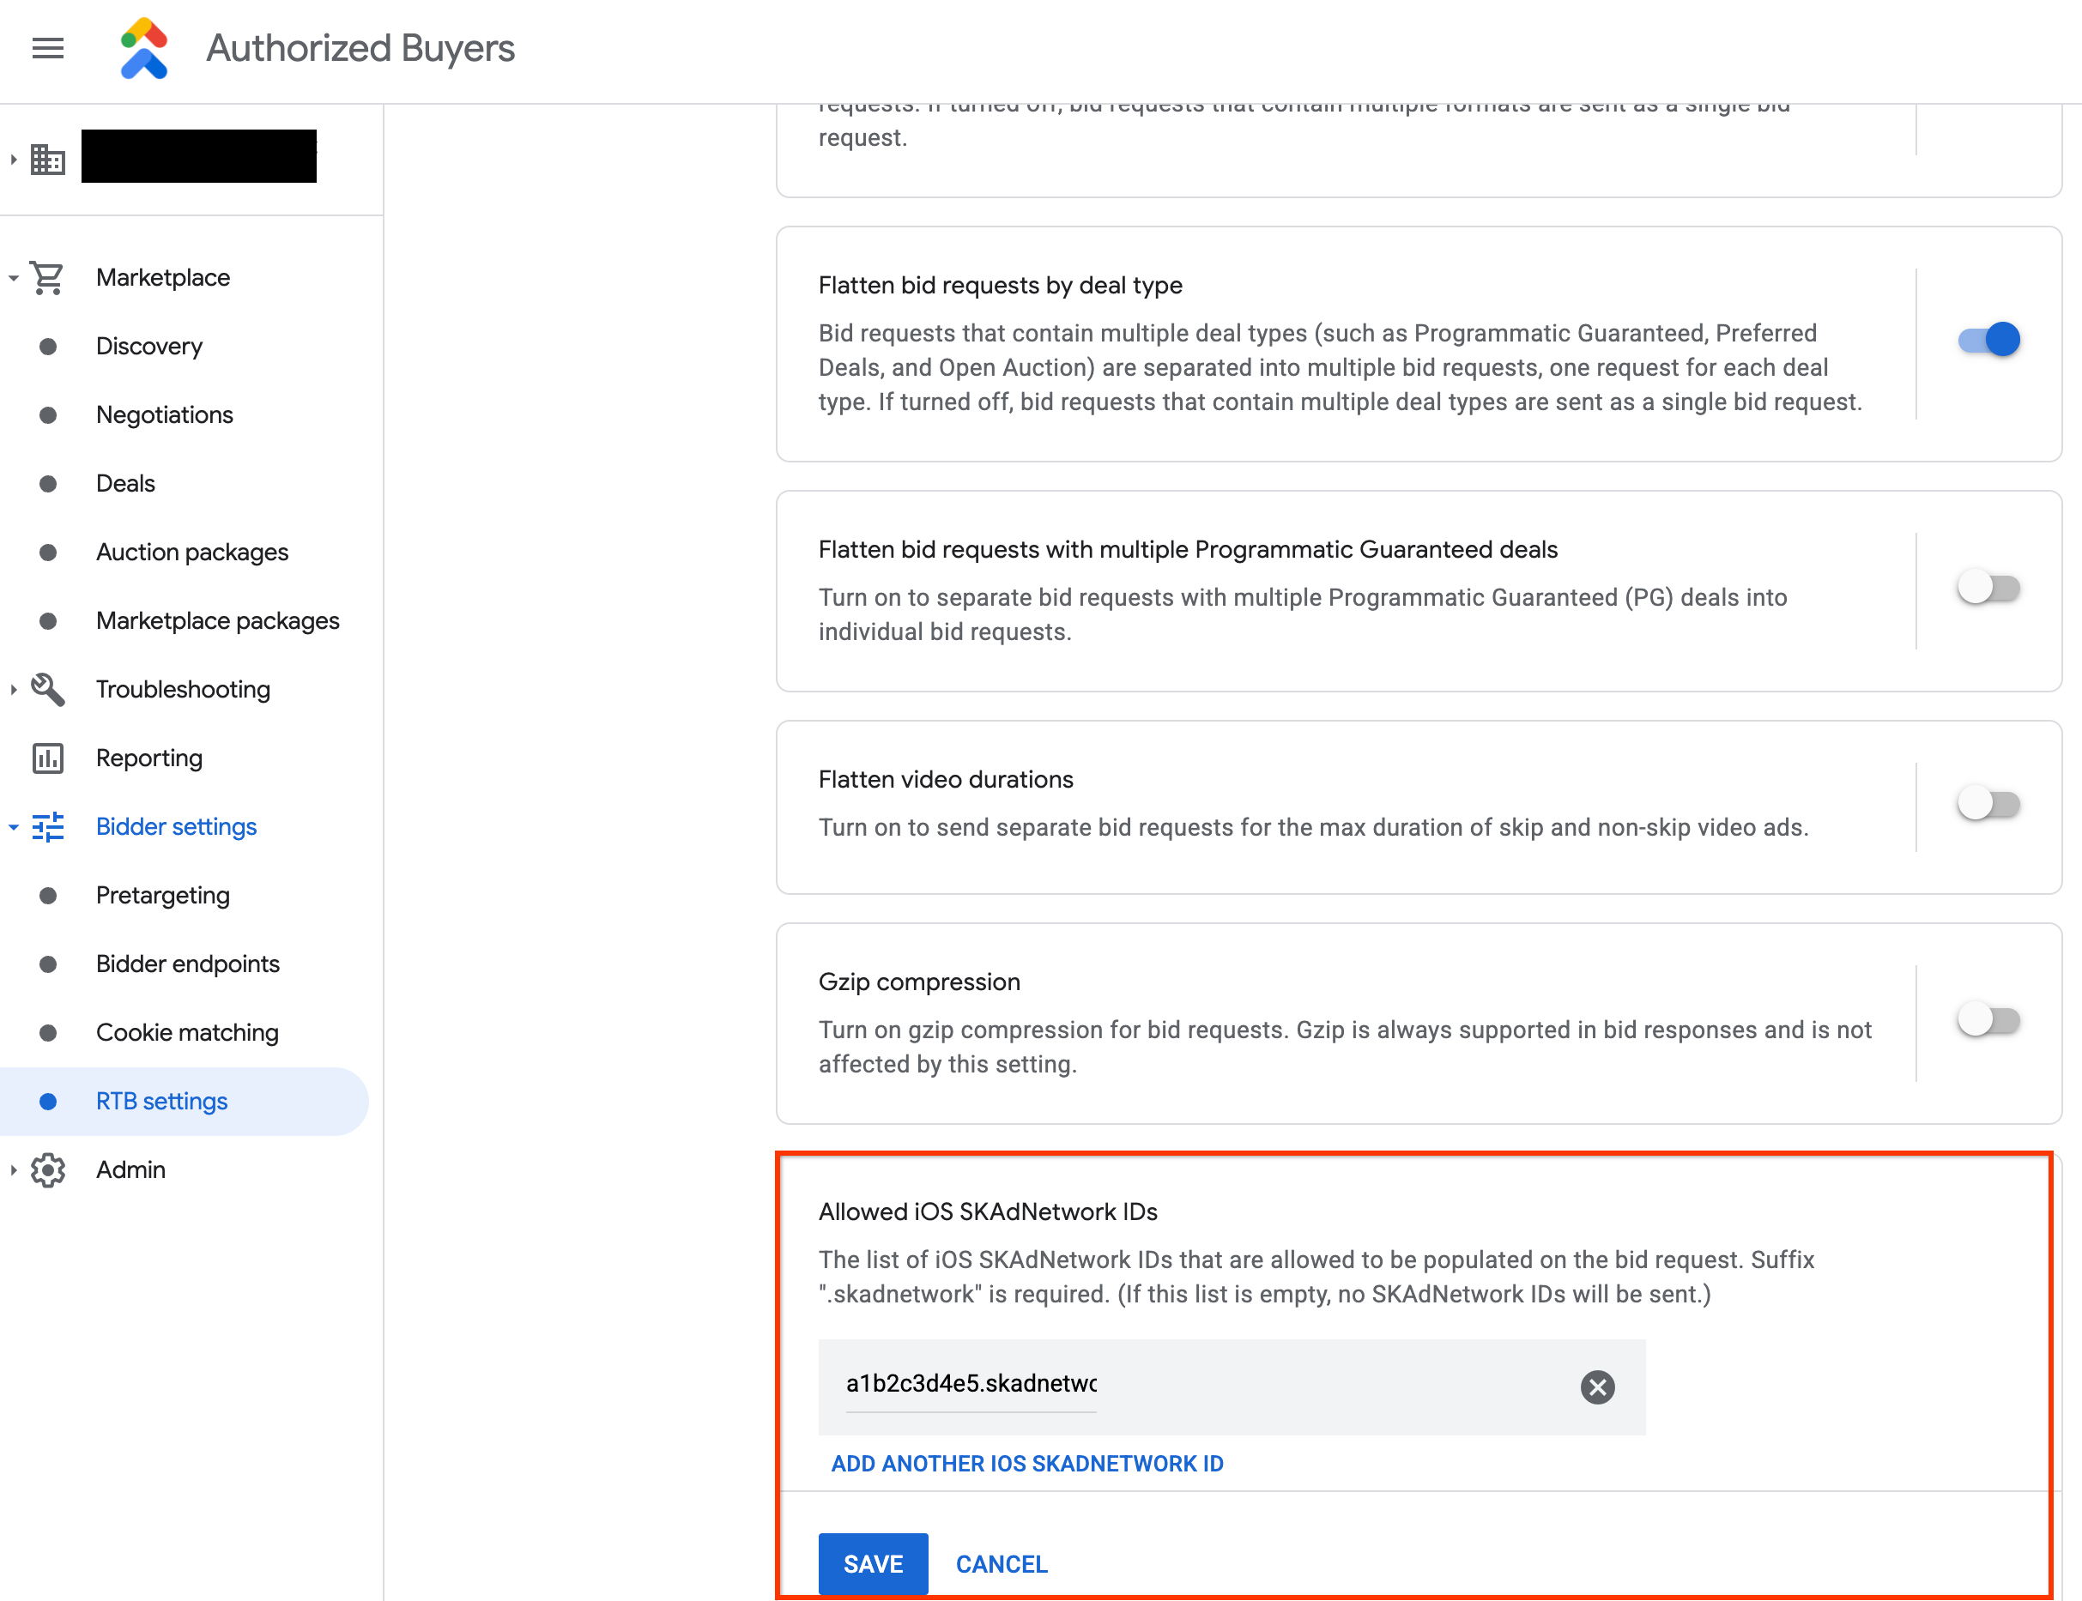The image size is (2082, 1601).
Task: Expand the Admin section arrow
Action: [14, 1169]
